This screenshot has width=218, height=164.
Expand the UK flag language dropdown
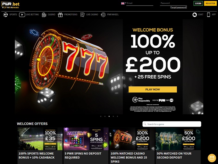124,3
